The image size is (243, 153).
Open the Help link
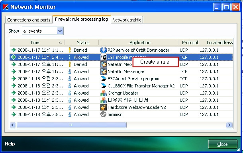tap(10, 144)
